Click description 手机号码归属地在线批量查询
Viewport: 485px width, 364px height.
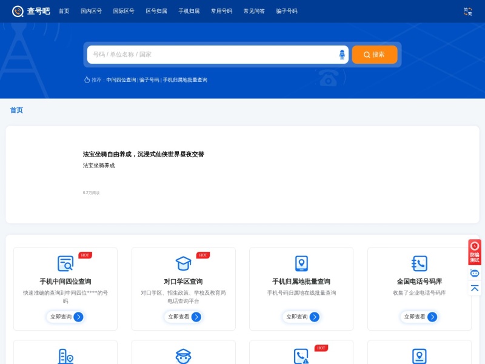click(301, 293)
